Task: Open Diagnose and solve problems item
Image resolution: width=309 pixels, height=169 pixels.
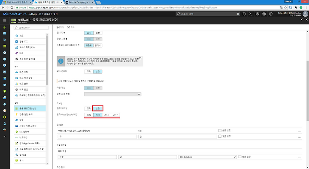Action: pos(30,59)
